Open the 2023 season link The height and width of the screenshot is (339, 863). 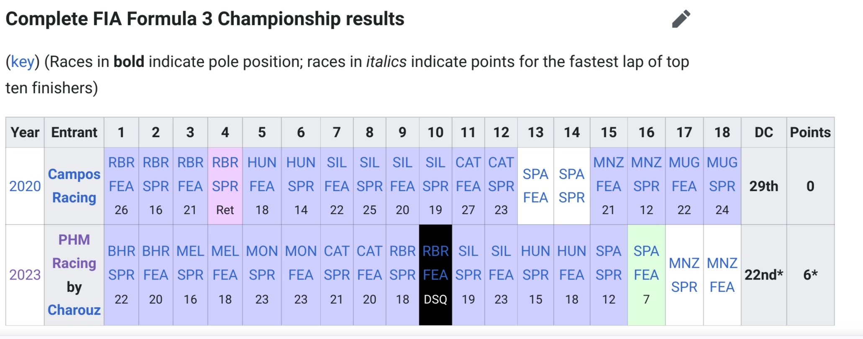(25, 275)
